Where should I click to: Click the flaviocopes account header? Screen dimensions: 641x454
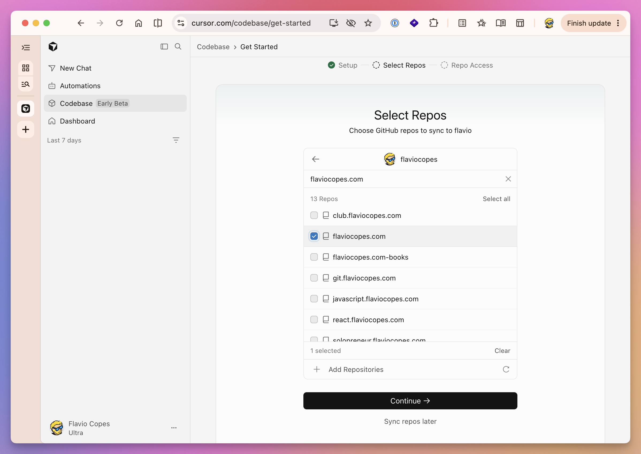pyautogui.click(x=411, y=159)
